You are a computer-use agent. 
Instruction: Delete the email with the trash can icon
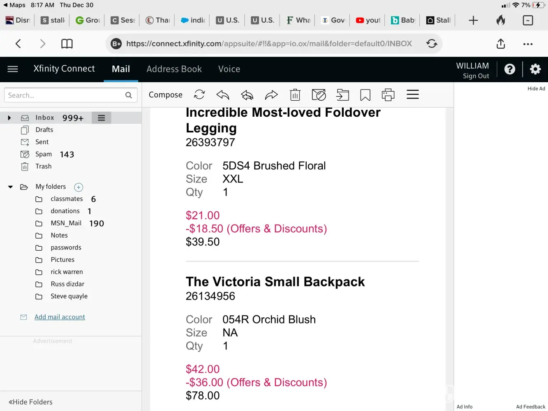click(295, 95)
